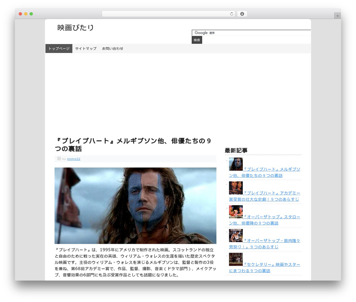The image size is (356, 302).
Task: Open the browser downloads button
Action: [x=242, y=14]
